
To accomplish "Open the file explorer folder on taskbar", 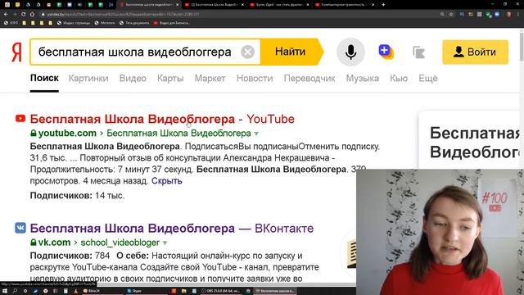I will (183, 291).
